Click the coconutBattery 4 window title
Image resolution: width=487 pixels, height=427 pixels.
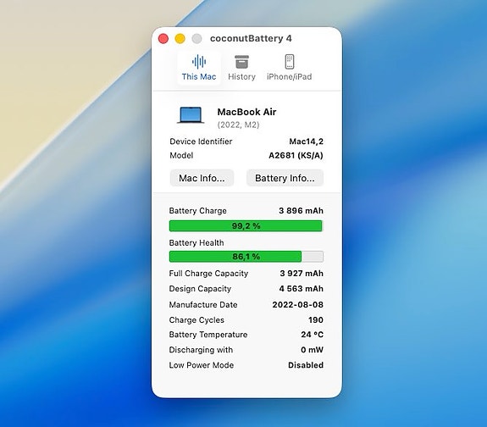pos(251,38)
